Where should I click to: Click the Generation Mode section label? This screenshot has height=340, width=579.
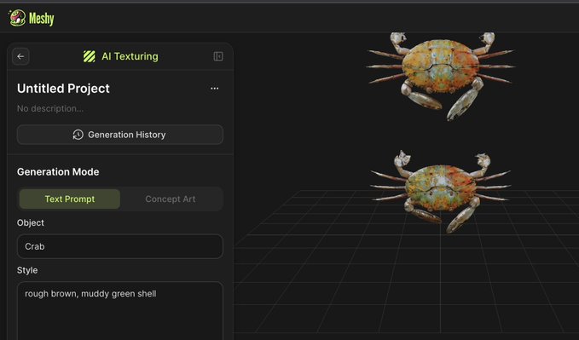click(x=58, y=171)
